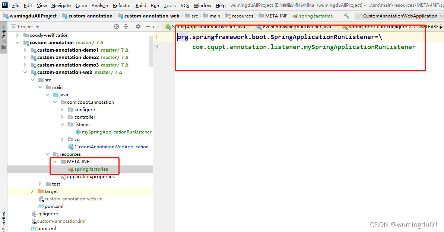Expand the controller package
The image size is (444, 232).
[x=62, y=117]
